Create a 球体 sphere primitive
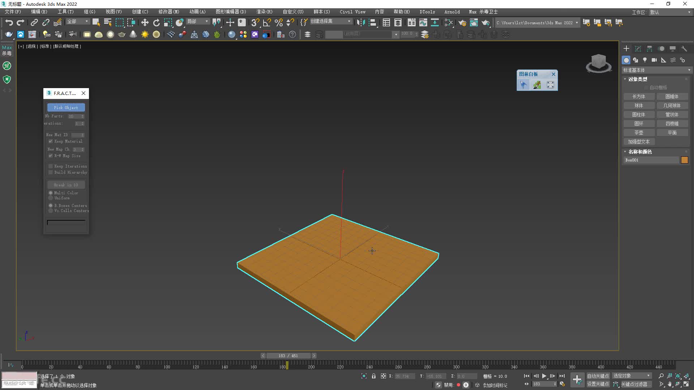The height and width of the screenshot is (390, 694). pyautogui.click(x=639, y=105)
